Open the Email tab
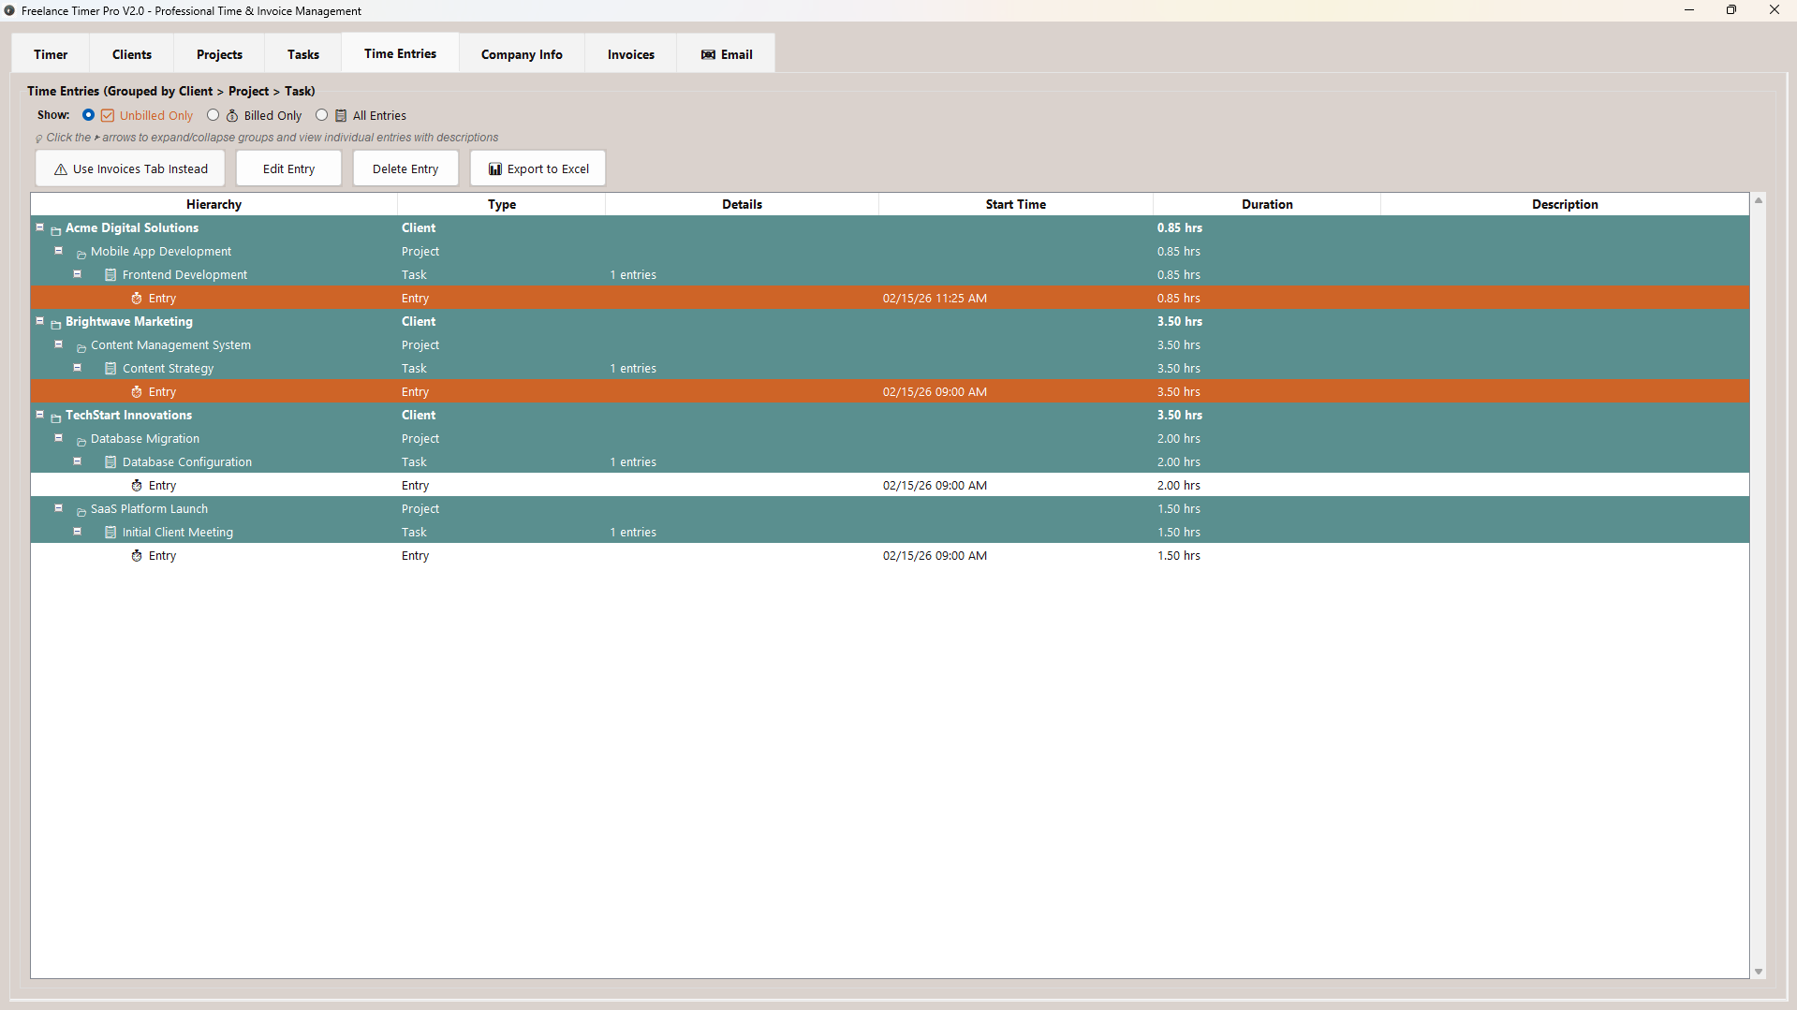This screenshot has width=1797, height=1010. point(727,54)
